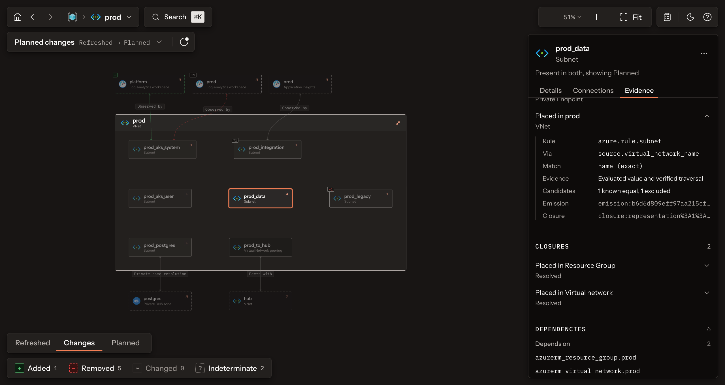Open the help question mark
The image size is (725, 385).
click(707, 17)
